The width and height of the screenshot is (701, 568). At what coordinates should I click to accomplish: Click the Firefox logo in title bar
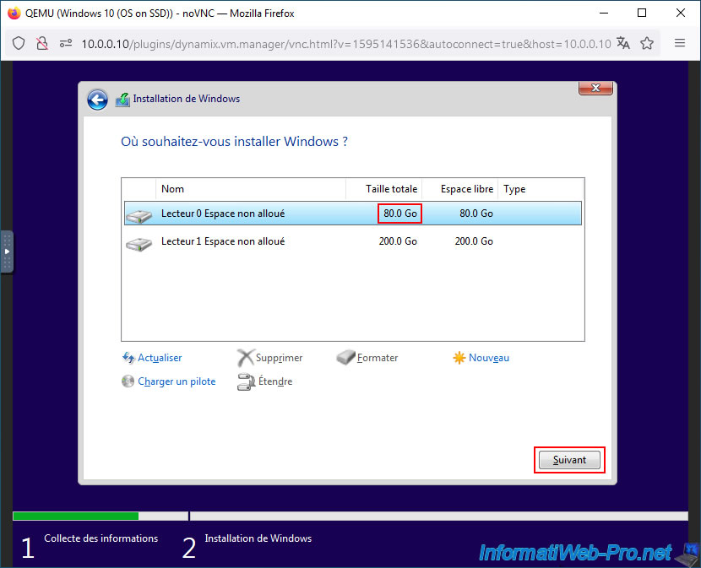tap(14, 14)
